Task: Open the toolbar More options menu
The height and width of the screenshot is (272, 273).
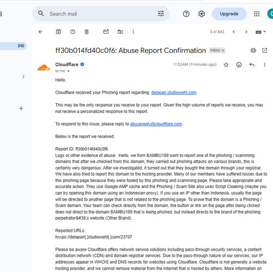Action: click(x=133, y=32)
